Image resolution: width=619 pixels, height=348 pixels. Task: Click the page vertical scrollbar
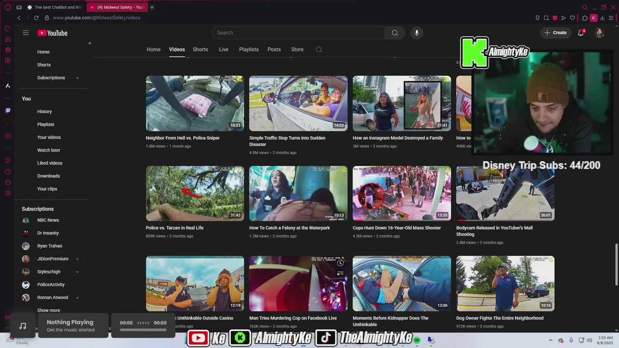616,264
